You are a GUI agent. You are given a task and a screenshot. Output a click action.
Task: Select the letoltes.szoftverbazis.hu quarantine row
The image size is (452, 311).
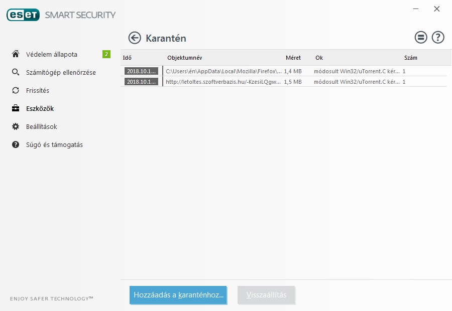tap(223, 81)
